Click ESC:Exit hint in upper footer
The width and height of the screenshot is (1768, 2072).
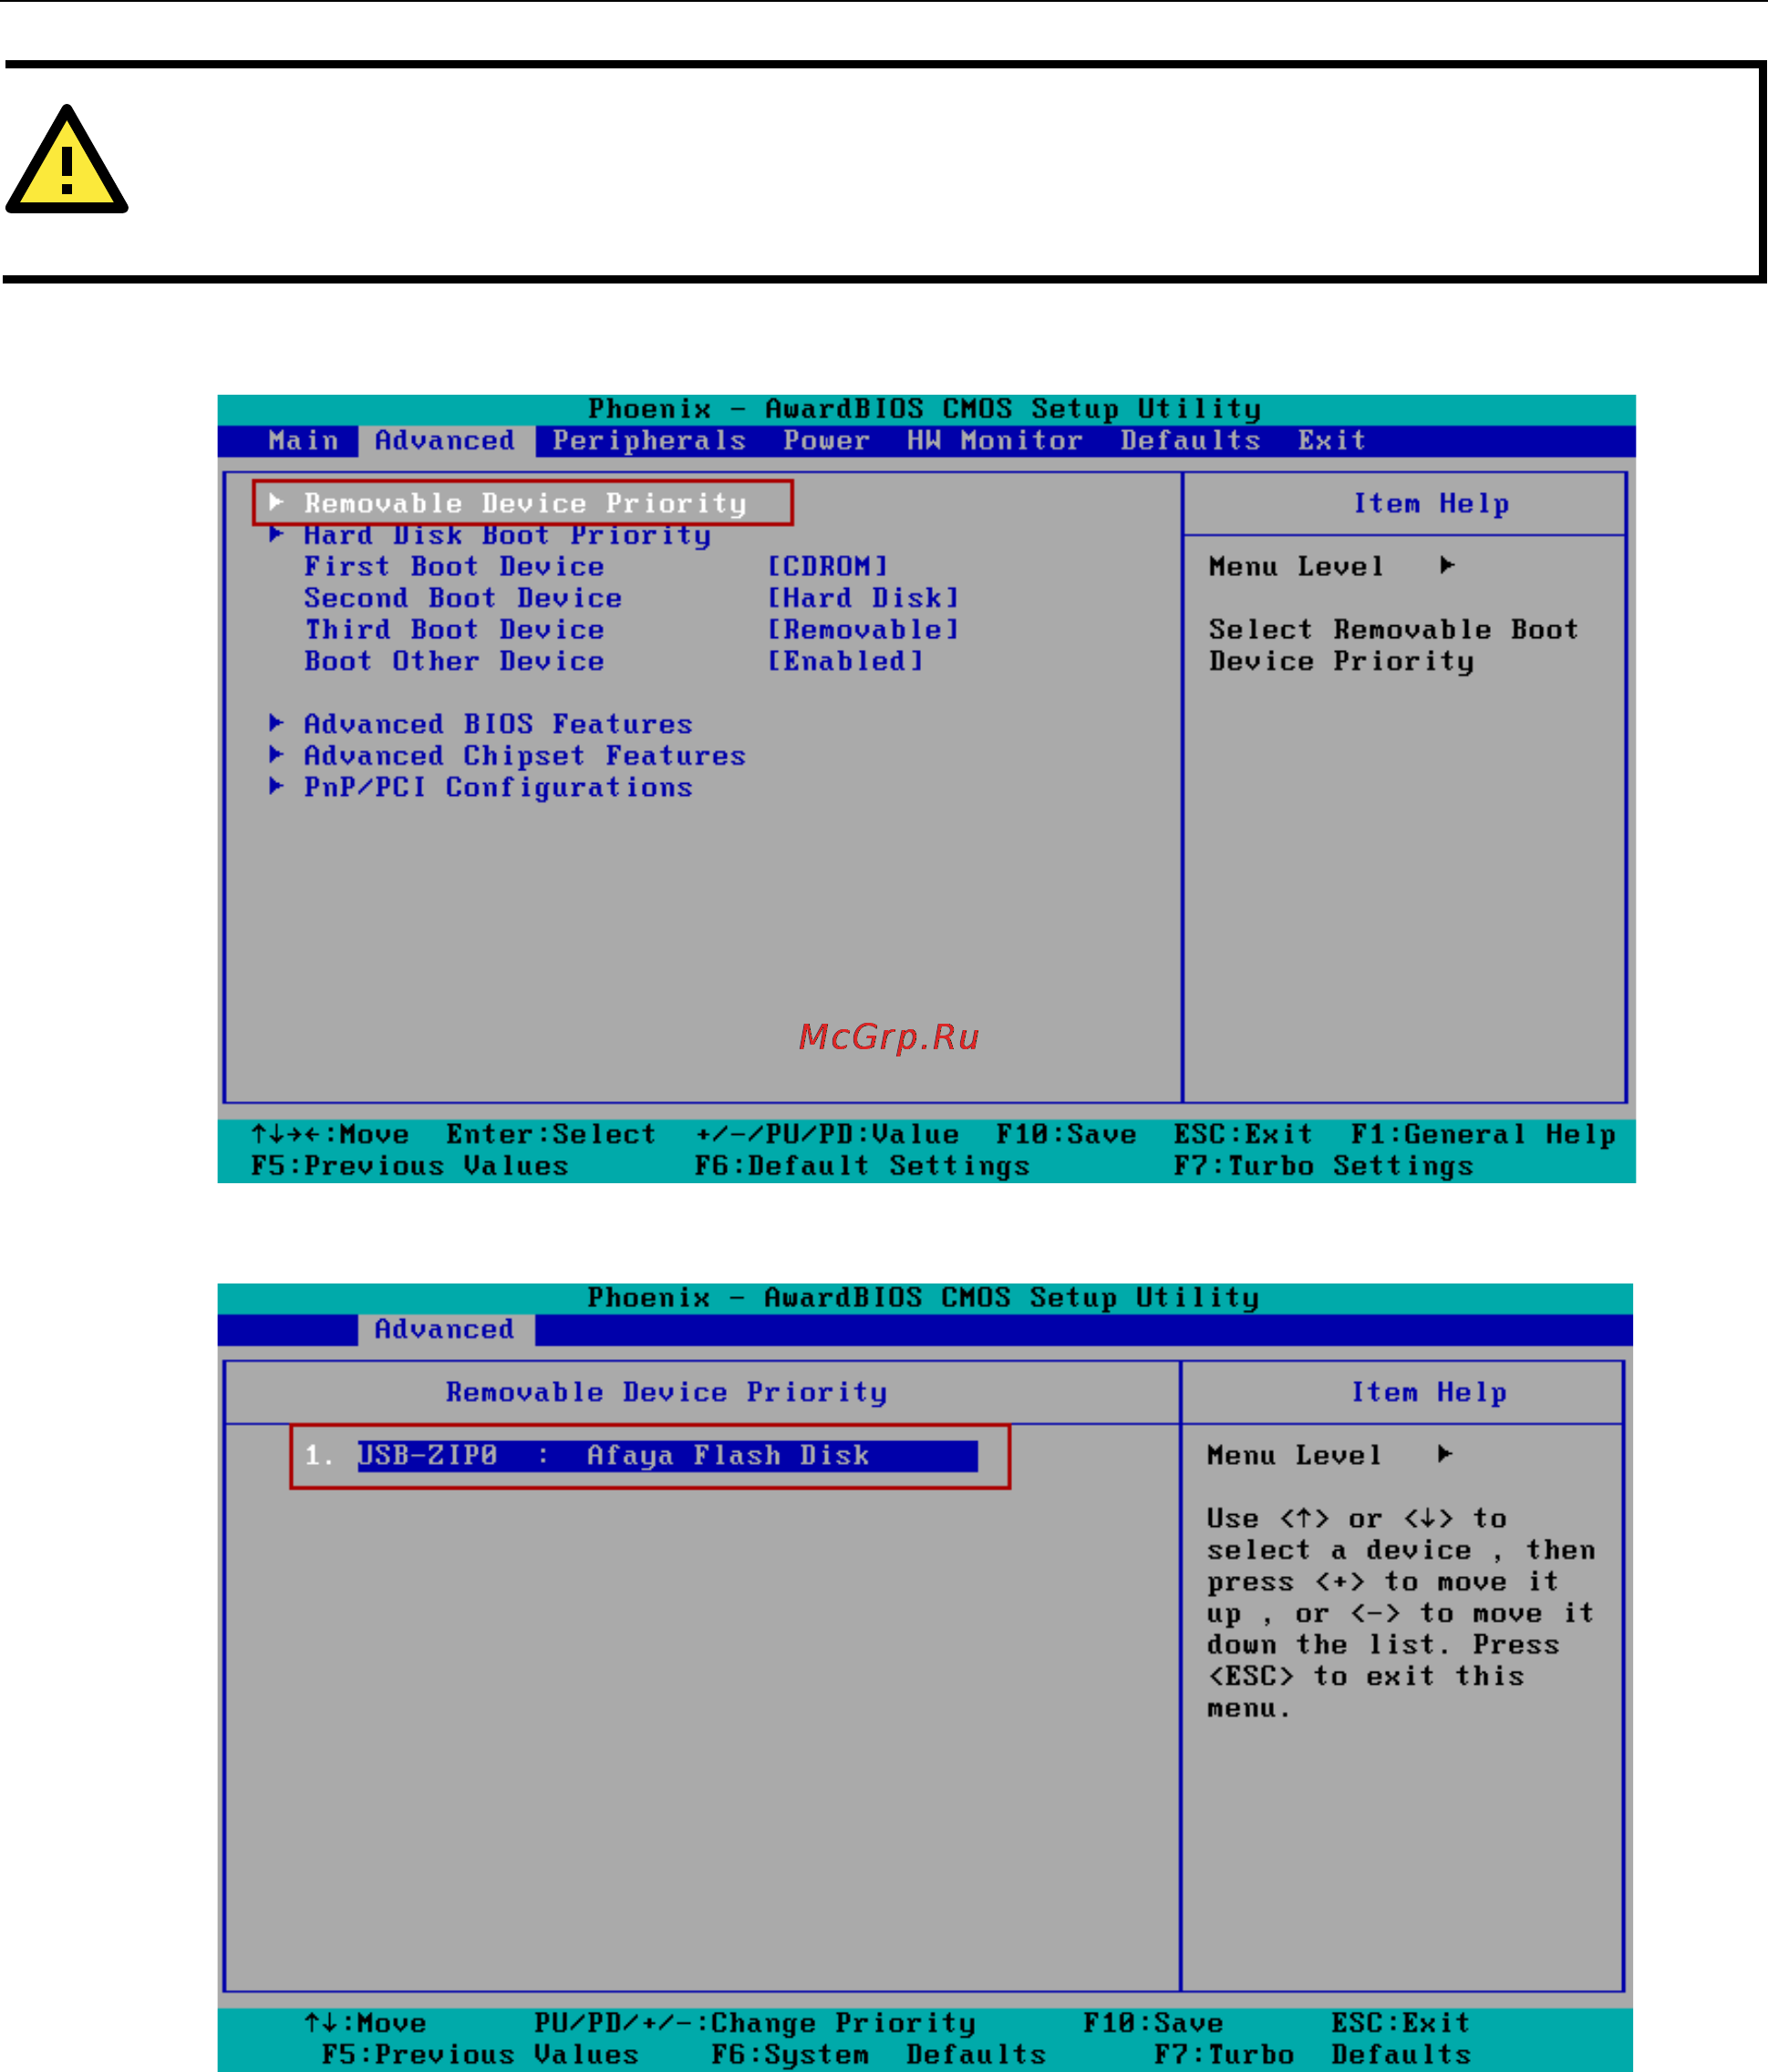[1243, 1134]
